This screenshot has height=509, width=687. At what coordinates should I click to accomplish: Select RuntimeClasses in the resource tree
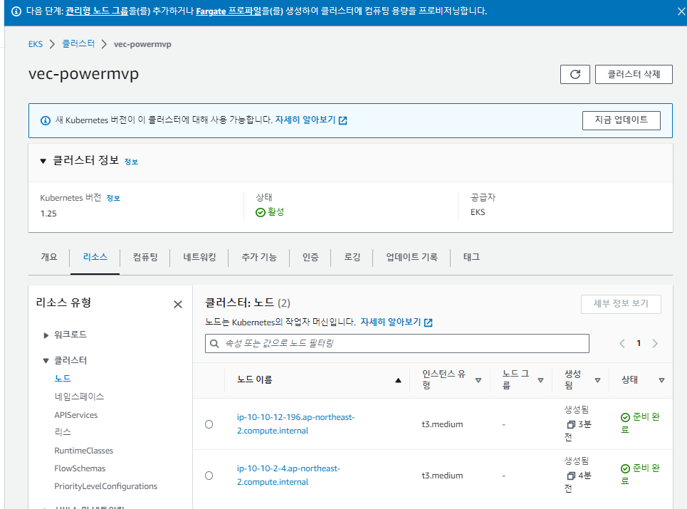pos(84,451)
